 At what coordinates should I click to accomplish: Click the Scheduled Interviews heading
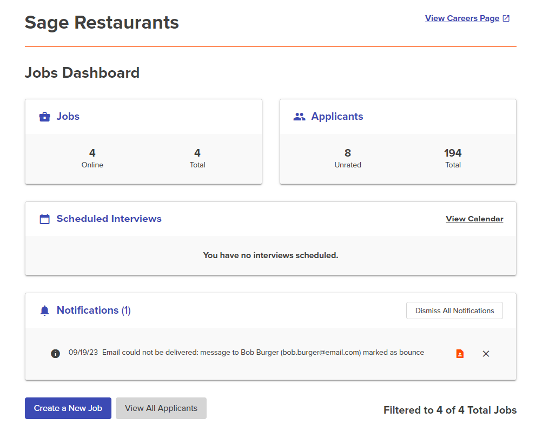click(x=109, y=219)
